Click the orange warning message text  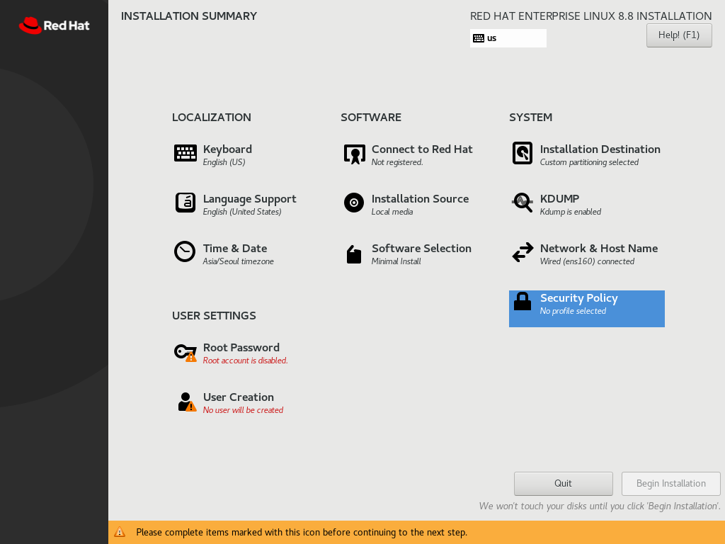point(302,533)
